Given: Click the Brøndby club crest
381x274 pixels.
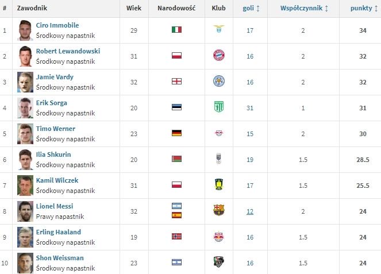Looking at the screenshot, I should click(x=218, y=184).
